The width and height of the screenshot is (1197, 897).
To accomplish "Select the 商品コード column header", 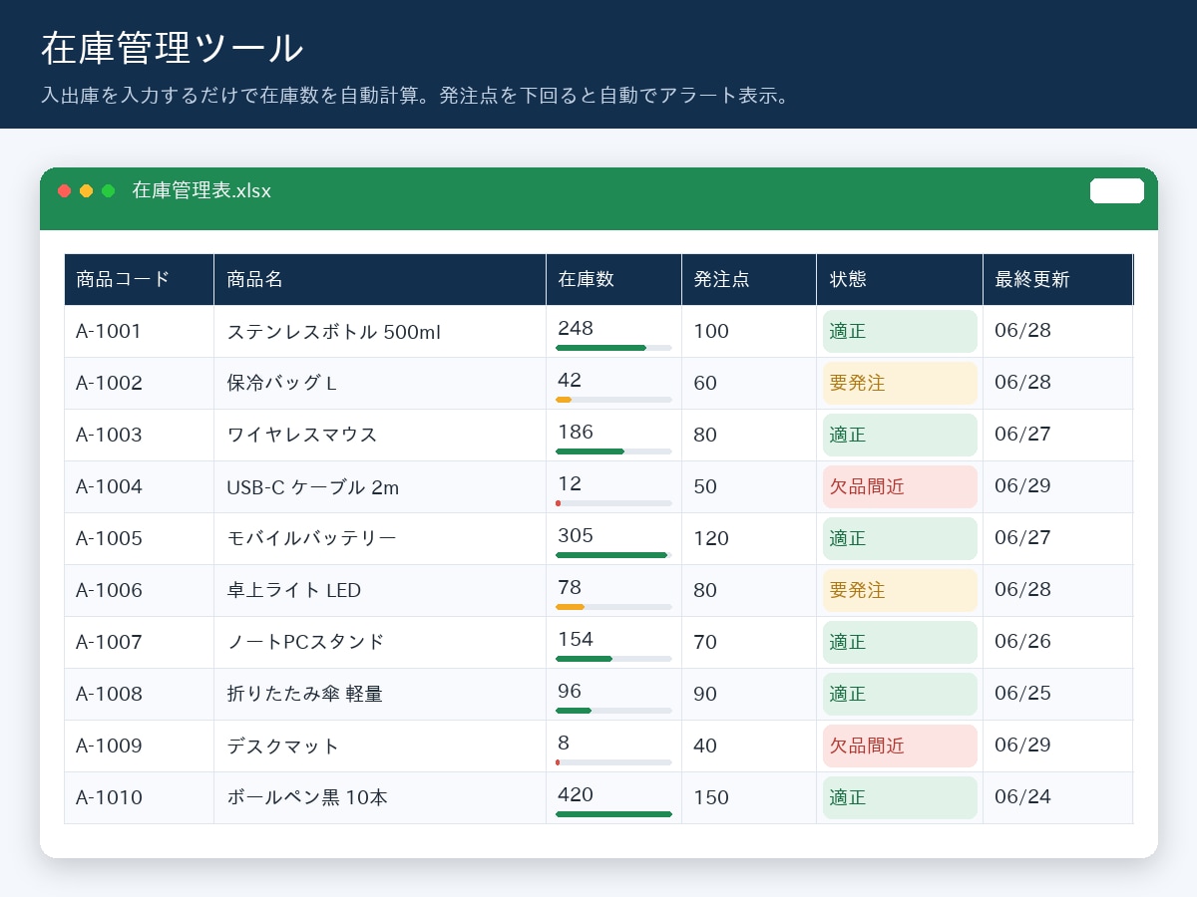I will (140, 280).
